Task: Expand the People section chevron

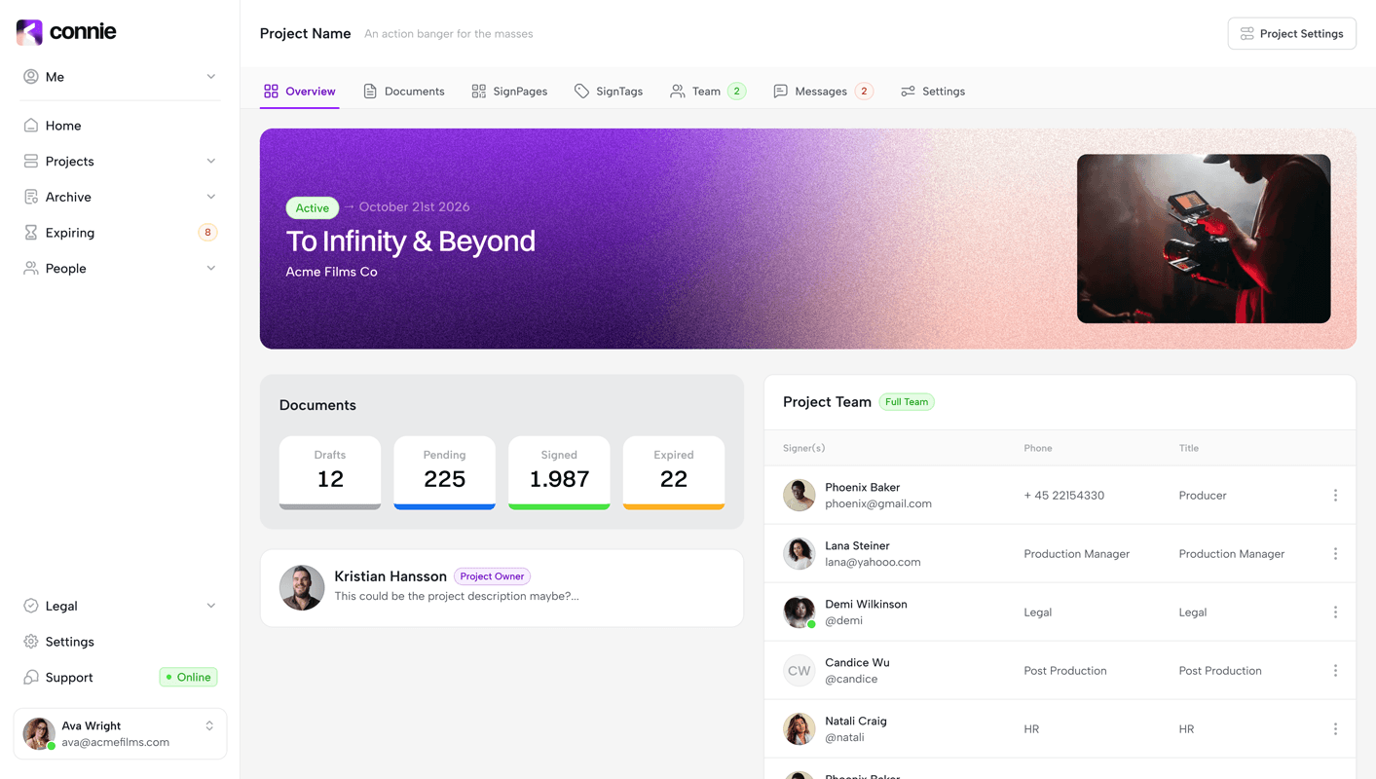Action: pos(210,269)
